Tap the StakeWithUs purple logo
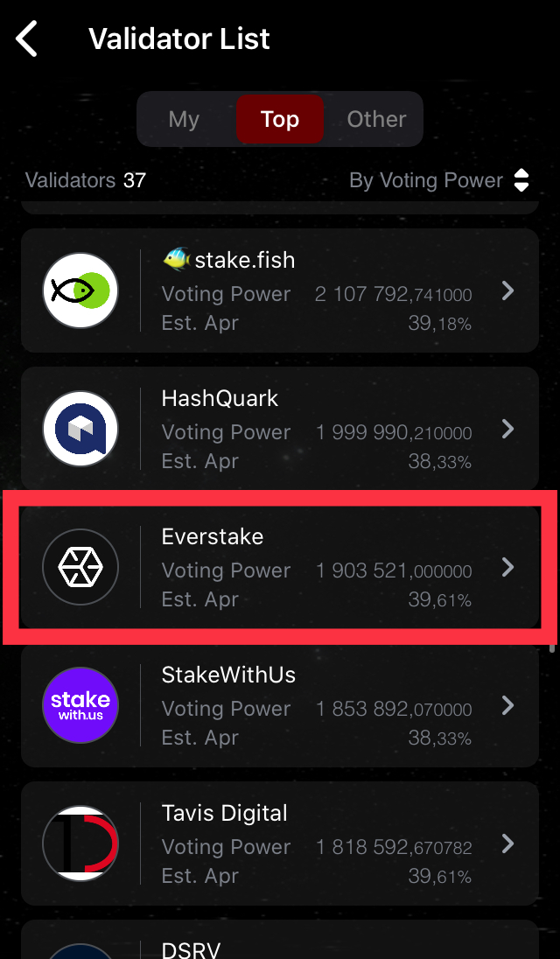560x959 pixels. [x=80, y=705]
